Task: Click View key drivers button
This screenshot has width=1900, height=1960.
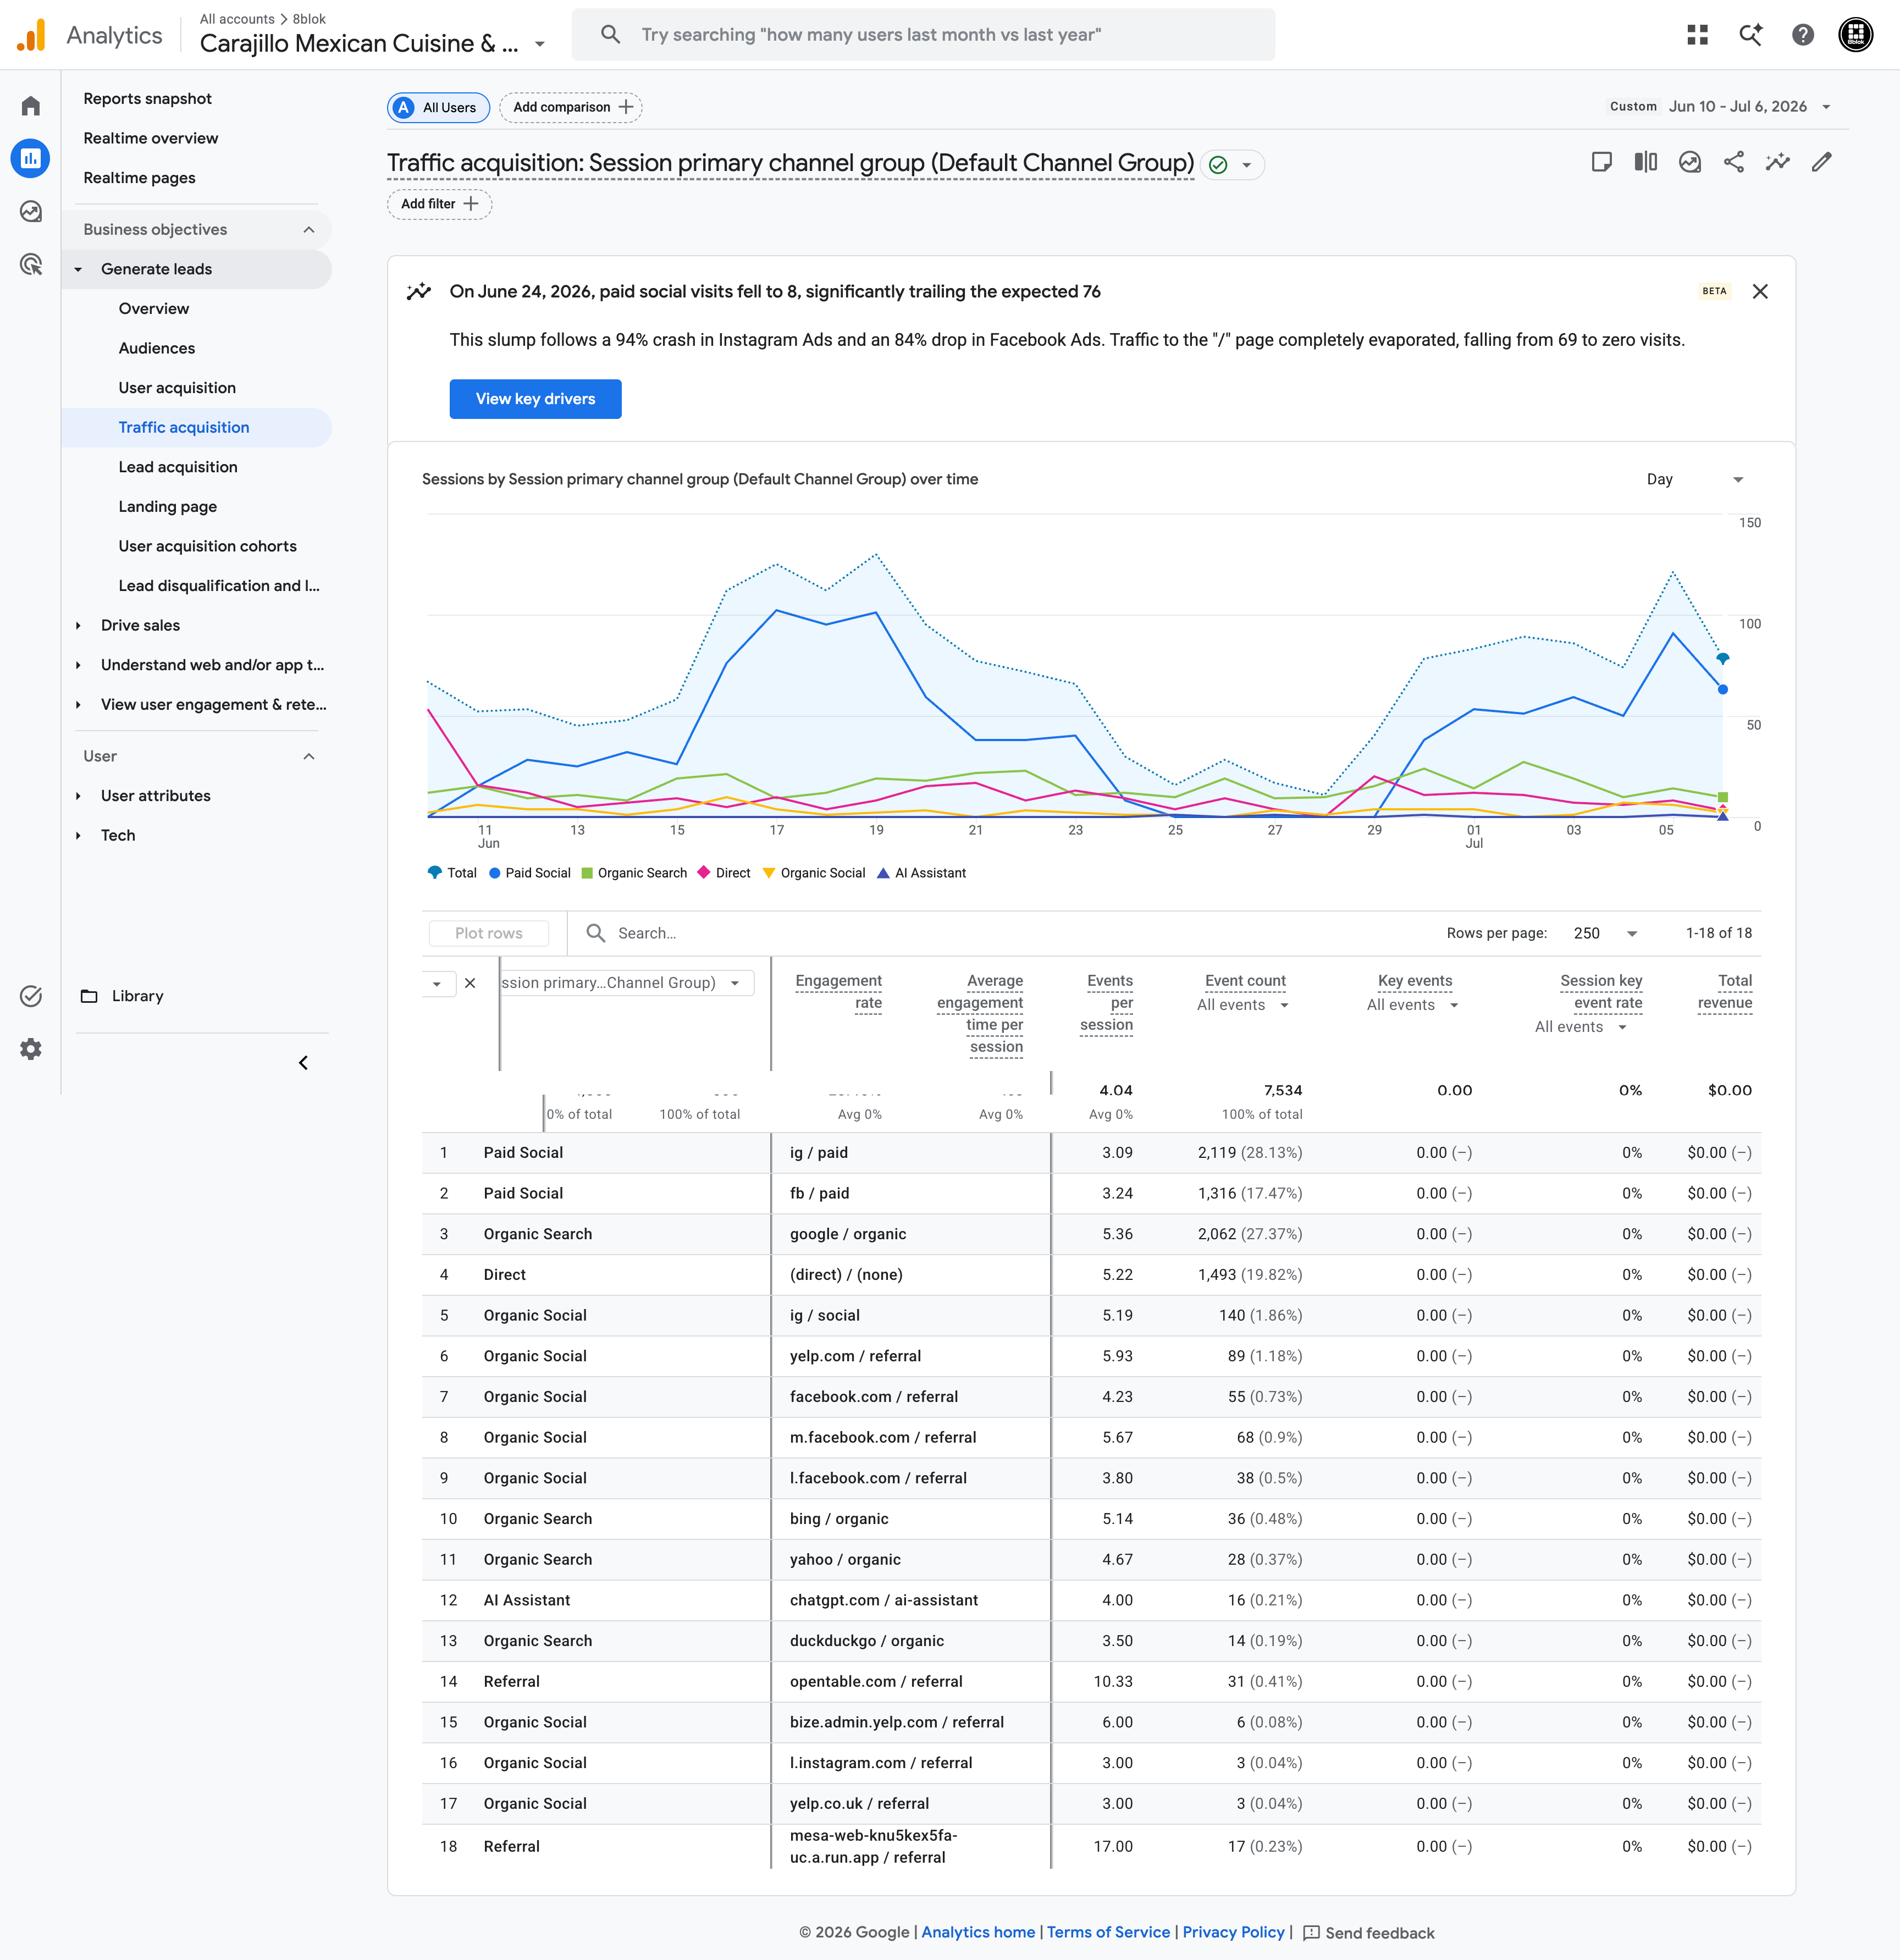Action: (535, 399)
